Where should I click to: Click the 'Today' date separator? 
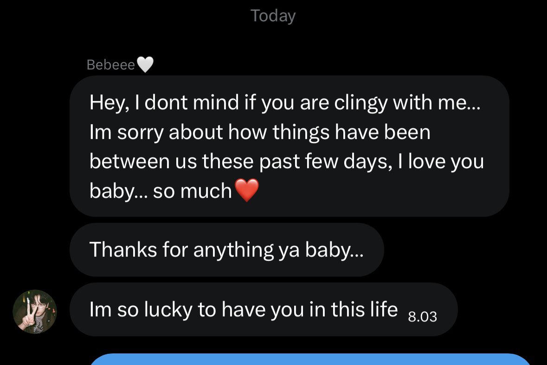(x=273, y=16)
